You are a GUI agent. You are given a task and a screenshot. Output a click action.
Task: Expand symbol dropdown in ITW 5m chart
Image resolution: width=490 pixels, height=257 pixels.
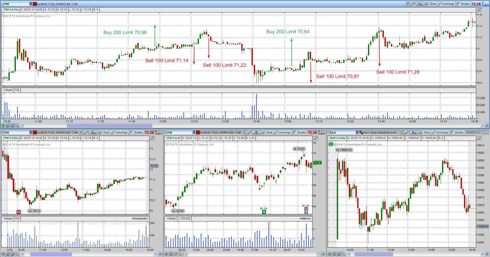click(31, 132)
